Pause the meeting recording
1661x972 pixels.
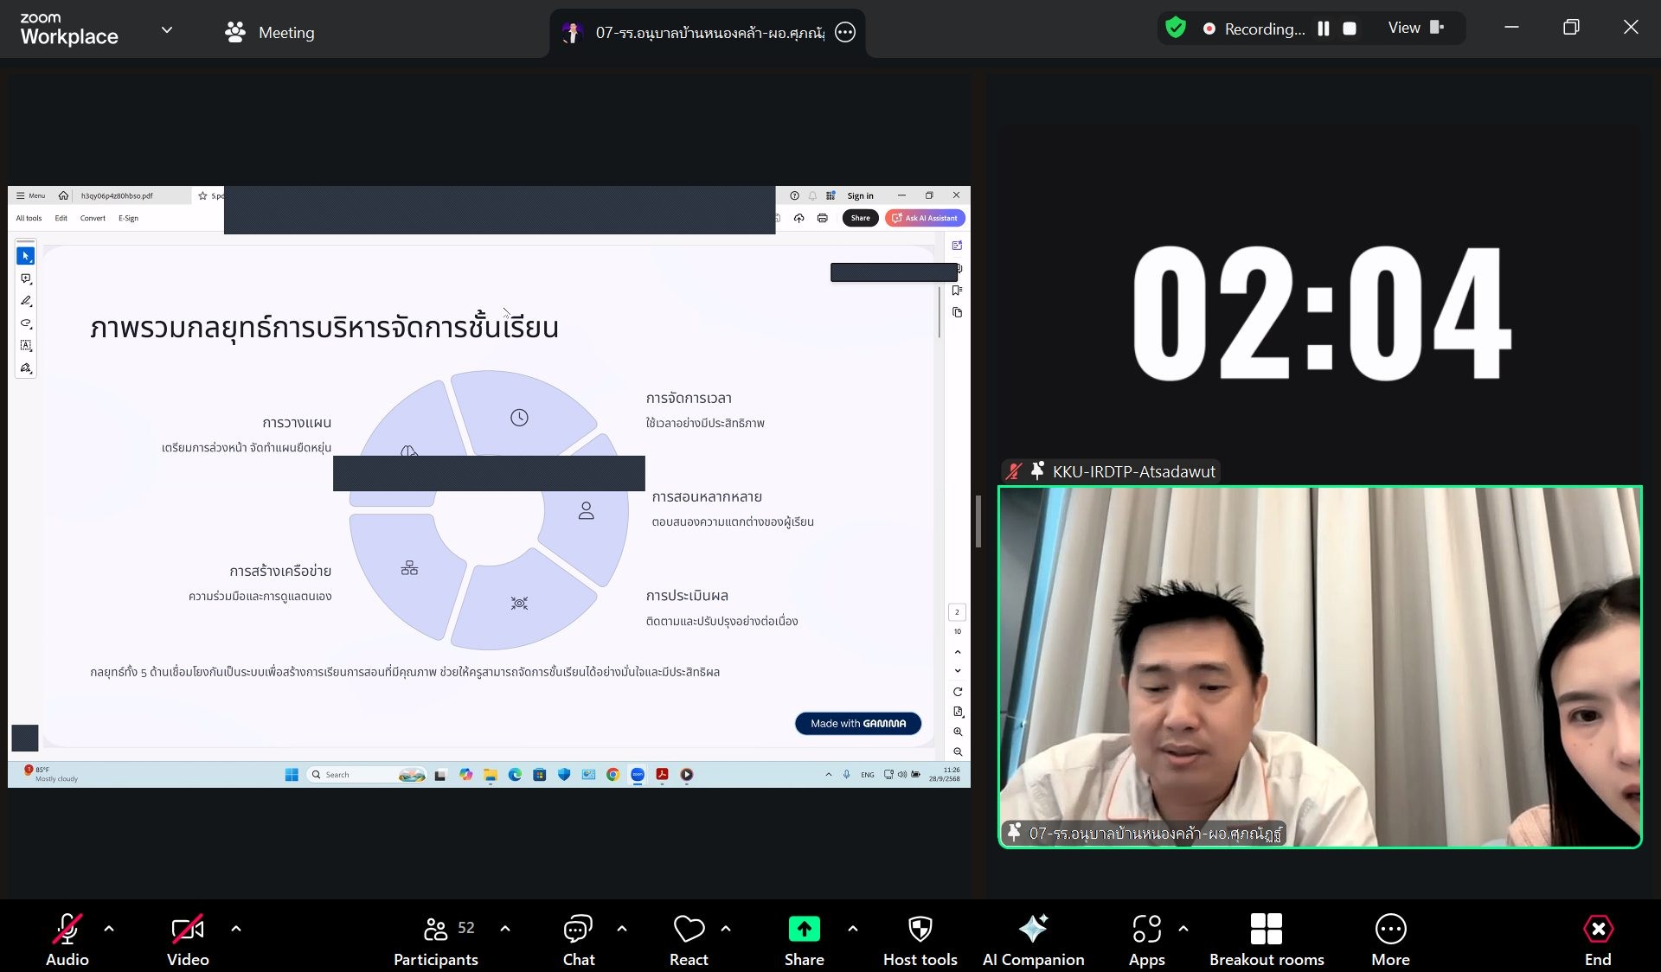tap(1323, 29)
